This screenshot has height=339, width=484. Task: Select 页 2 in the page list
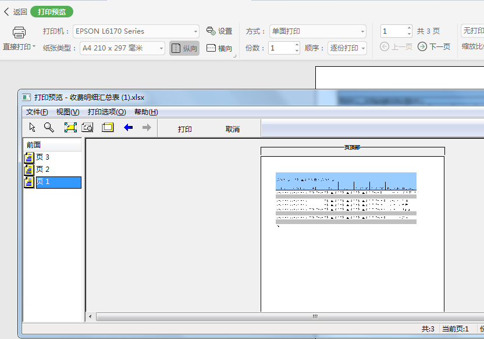coord(42,169)
